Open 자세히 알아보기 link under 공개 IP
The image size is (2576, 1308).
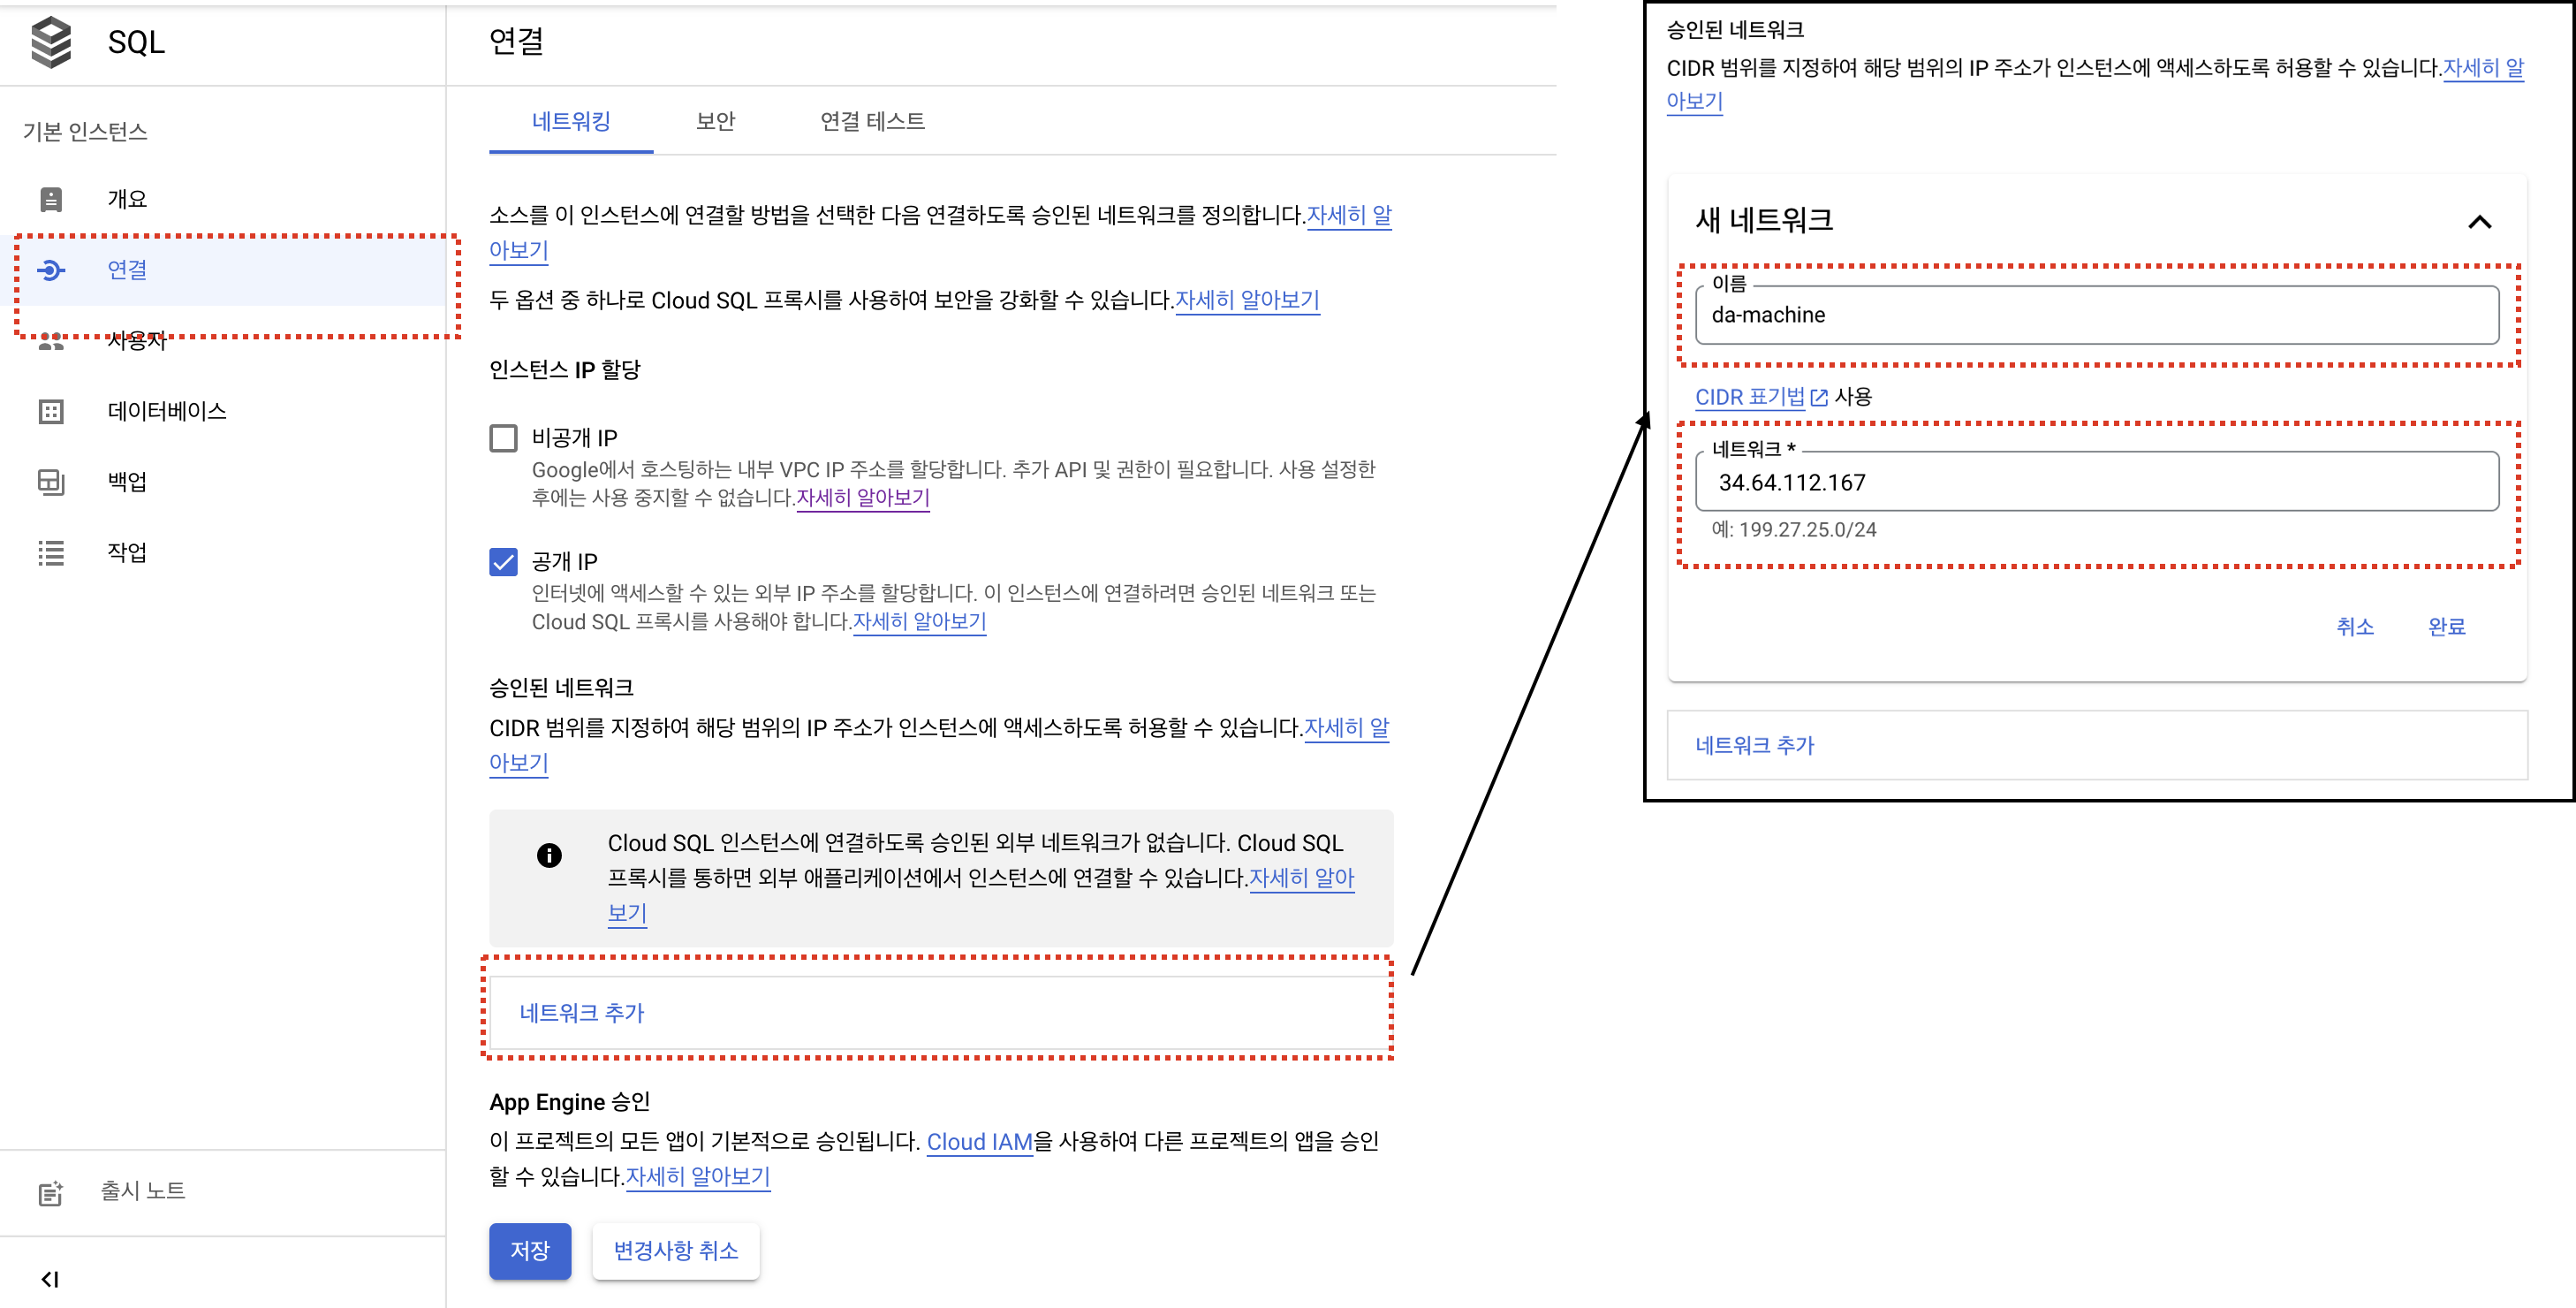pyautogui.click(x=919, y=621)
